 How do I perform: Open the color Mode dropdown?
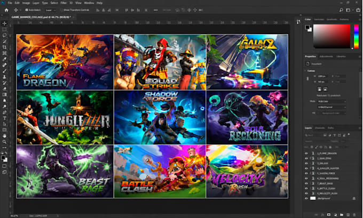332,101
